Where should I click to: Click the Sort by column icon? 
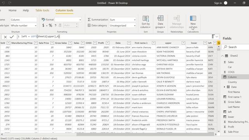coord(146,19)
